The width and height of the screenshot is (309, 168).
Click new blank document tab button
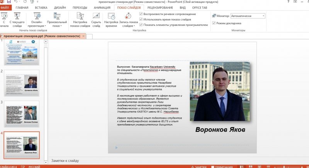coord(90,36)
